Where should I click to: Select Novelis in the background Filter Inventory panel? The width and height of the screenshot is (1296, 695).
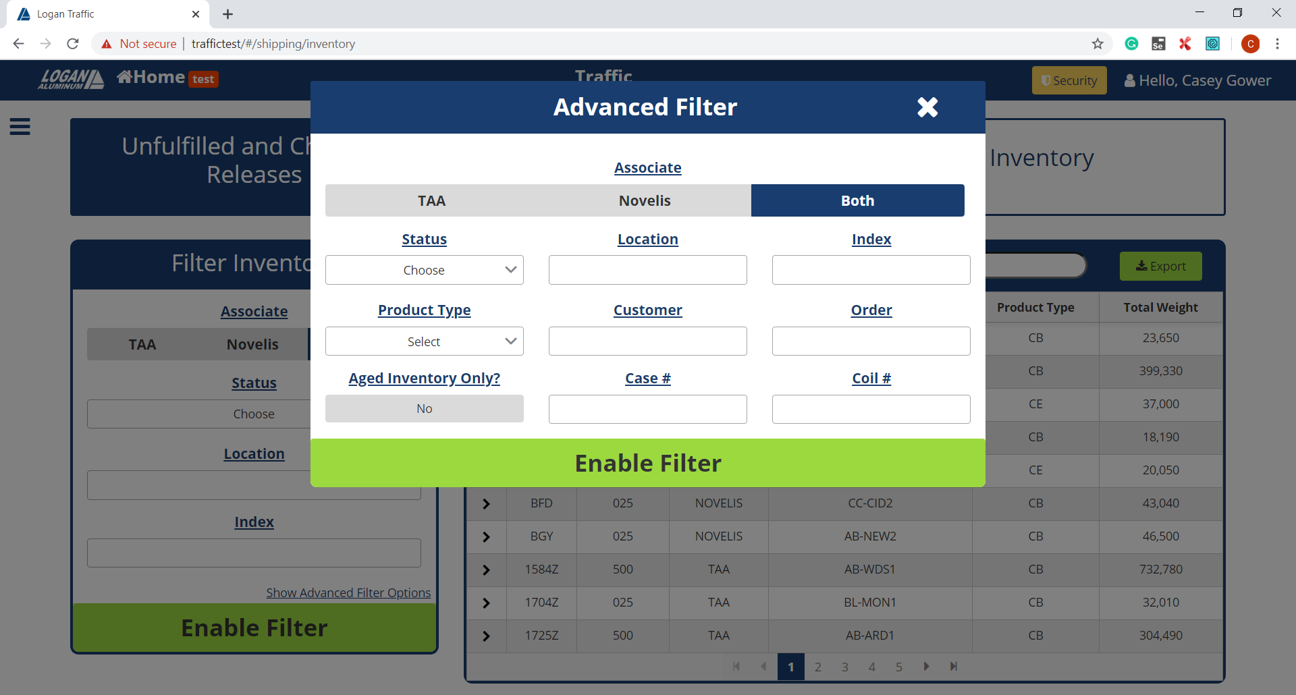[252, 344]
